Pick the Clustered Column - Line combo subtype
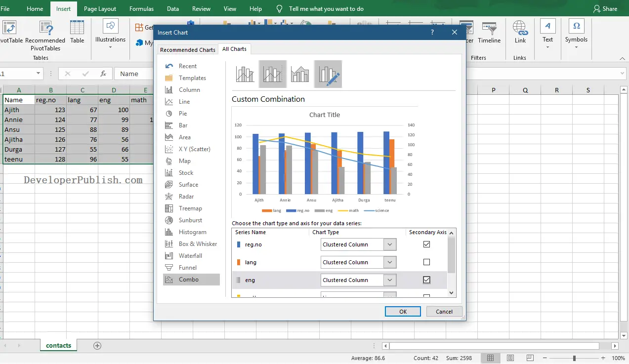 pos(245,74)
